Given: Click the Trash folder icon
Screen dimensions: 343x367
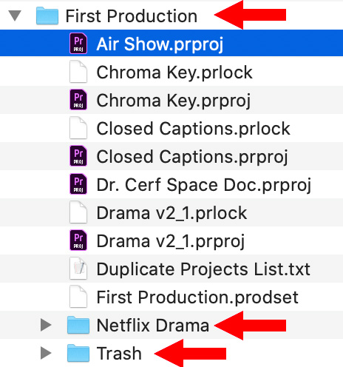Looking at the screenshot, I should pos(78,353).
